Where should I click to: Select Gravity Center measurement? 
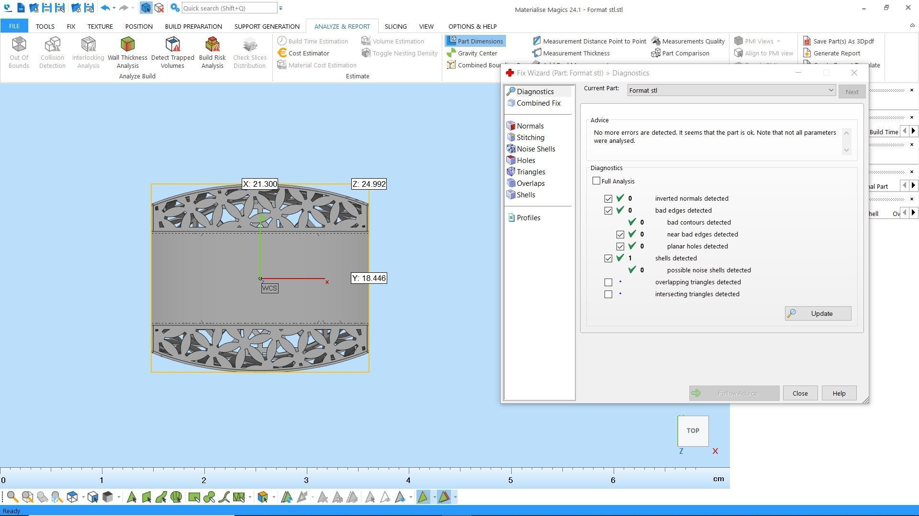477,53
